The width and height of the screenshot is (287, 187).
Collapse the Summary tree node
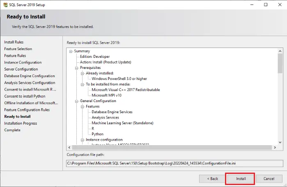tap(71, 51)
